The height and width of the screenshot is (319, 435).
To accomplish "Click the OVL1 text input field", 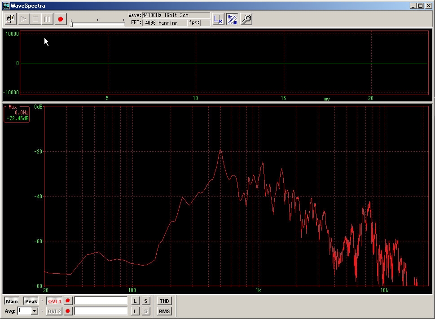I will pos(101,301).
